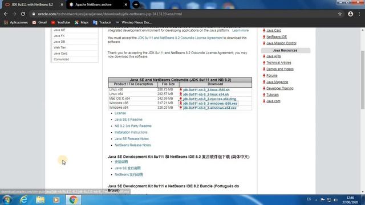
Task: Download the macosx-x64.dmg file
Action: (x=209, y=99)
